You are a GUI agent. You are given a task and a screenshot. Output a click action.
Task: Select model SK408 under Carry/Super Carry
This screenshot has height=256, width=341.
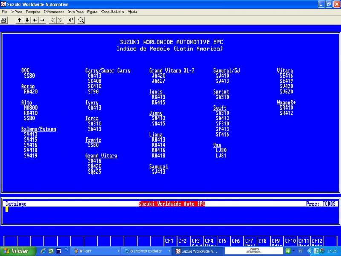point(95,81)
